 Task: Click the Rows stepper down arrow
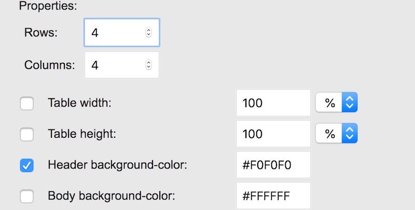tap(148, 35)
